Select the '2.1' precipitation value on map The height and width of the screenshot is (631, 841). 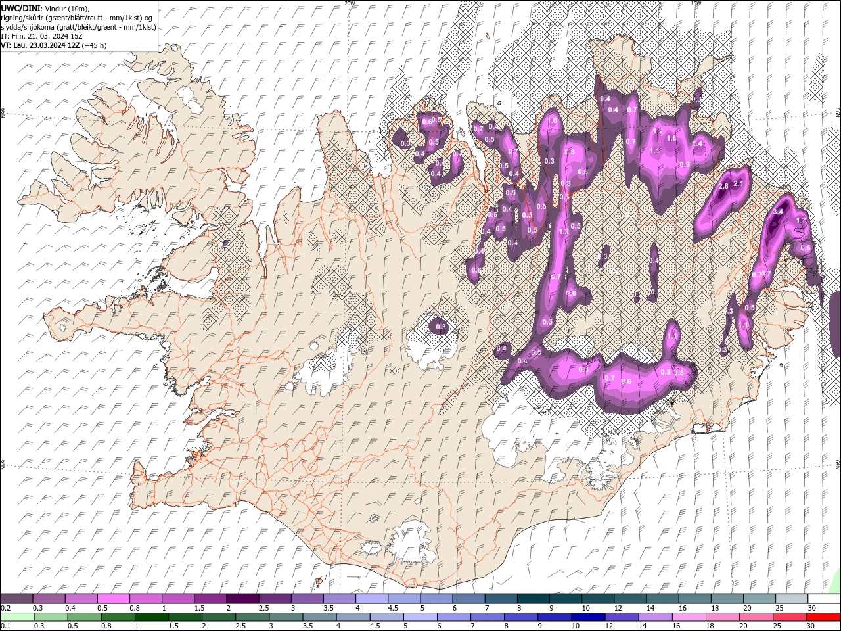pyautogui.click(x=738, y=183)
